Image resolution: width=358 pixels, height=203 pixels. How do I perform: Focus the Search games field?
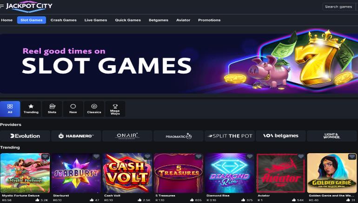(340, 7)
